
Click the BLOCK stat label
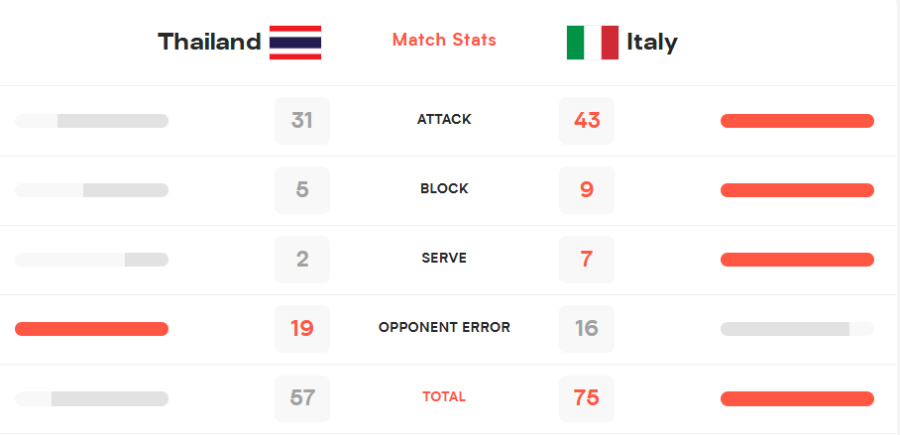444,189
